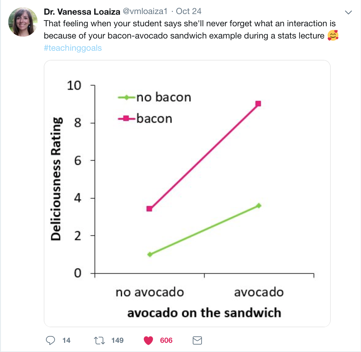Click the reply speech bubble icon
The image size is (361, 352).
pos(50,340)
